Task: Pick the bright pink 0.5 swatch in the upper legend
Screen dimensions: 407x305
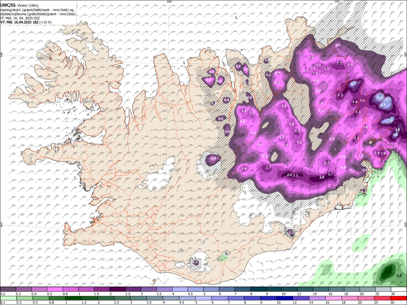Action: tap(55, 289)
